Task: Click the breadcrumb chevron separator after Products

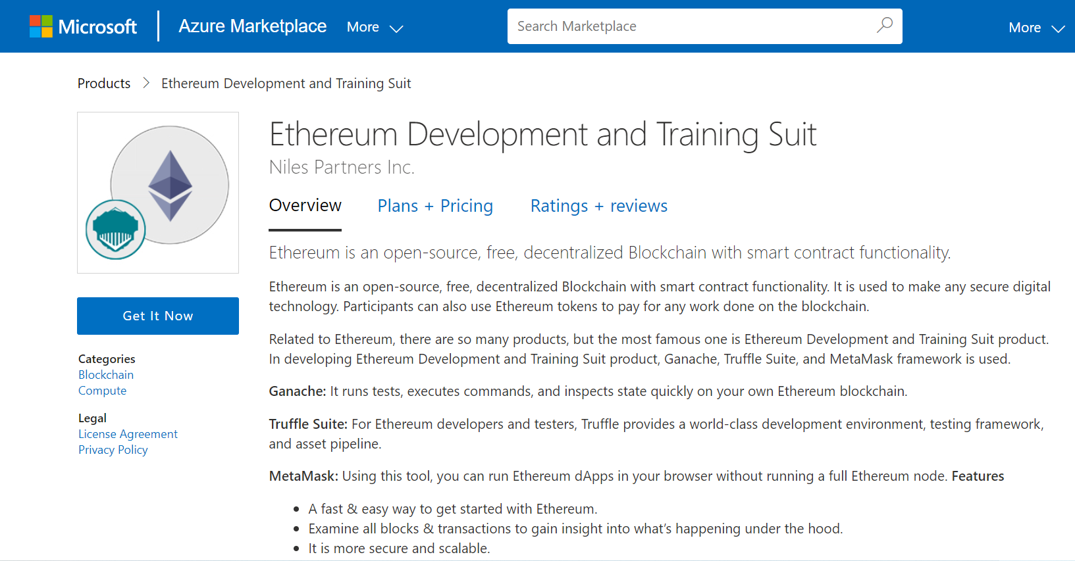Action: coord(146,83)
